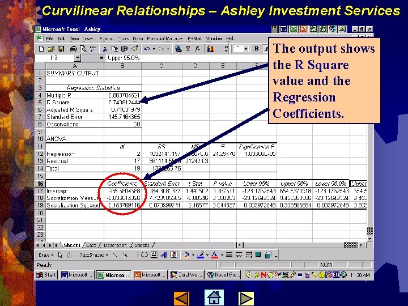Click the Undo arrow icon
The height and width of the screenshot is (306, 408).
click(x=147, y=49)
